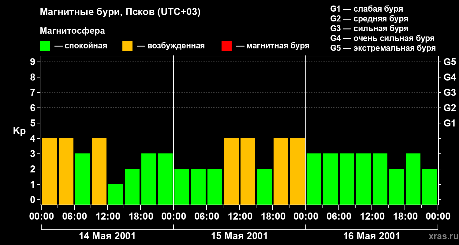Click the final orange bar on 15 May
The image size is (459, 245).
[x=297, y=171]
